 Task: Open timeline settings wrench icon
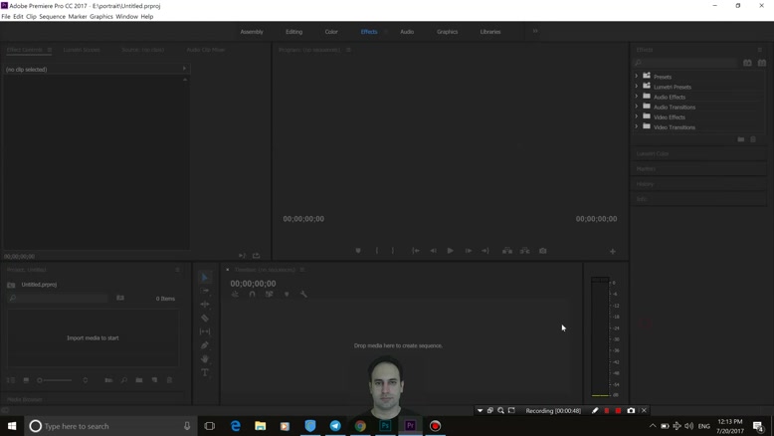(303, 295)
